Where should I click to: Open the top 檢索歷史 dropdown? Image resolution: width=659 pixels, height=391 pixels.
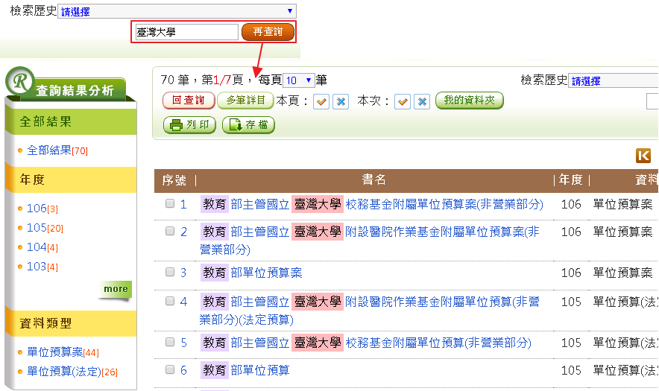click(x=177, y=11)
